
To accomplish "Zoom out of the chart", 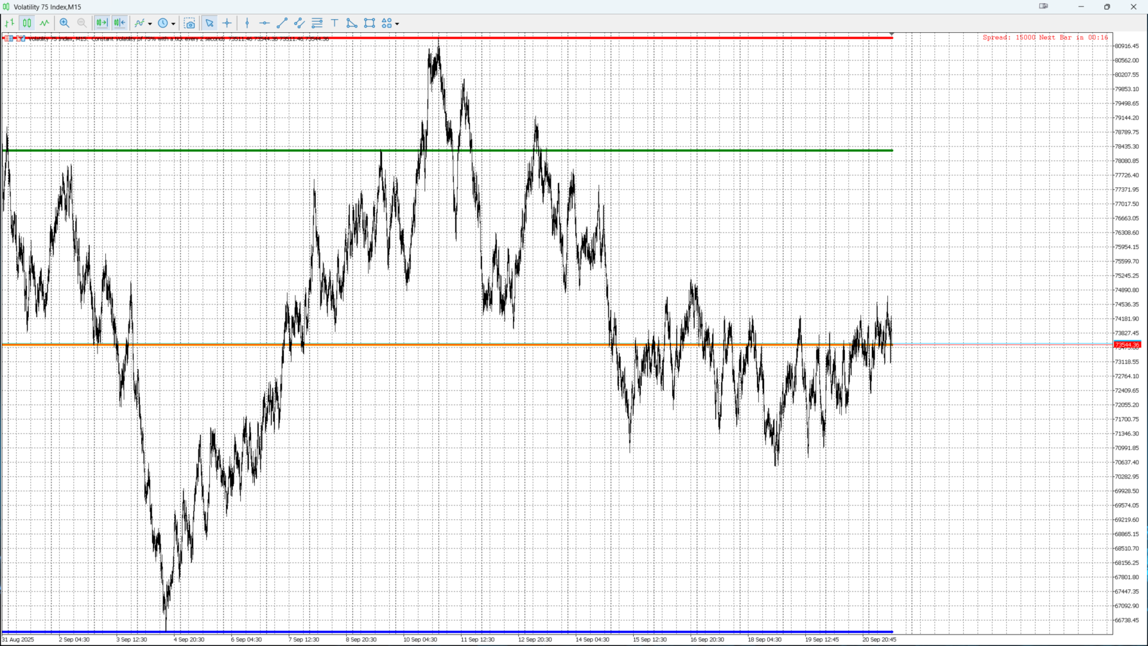I will tap(82, 23).
